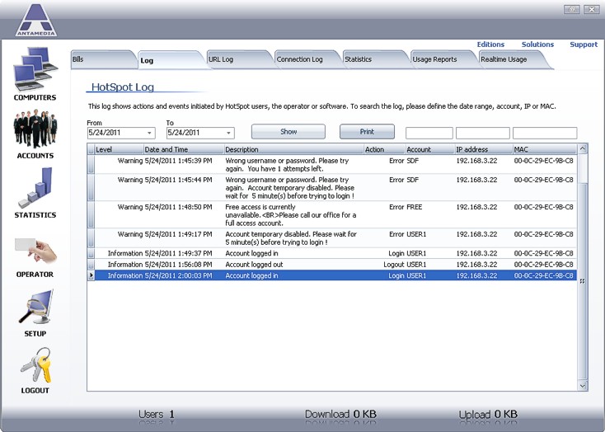The height and width of the screenshot is (432, 605).
Task: Open the Support link
Action: point(584,45)
